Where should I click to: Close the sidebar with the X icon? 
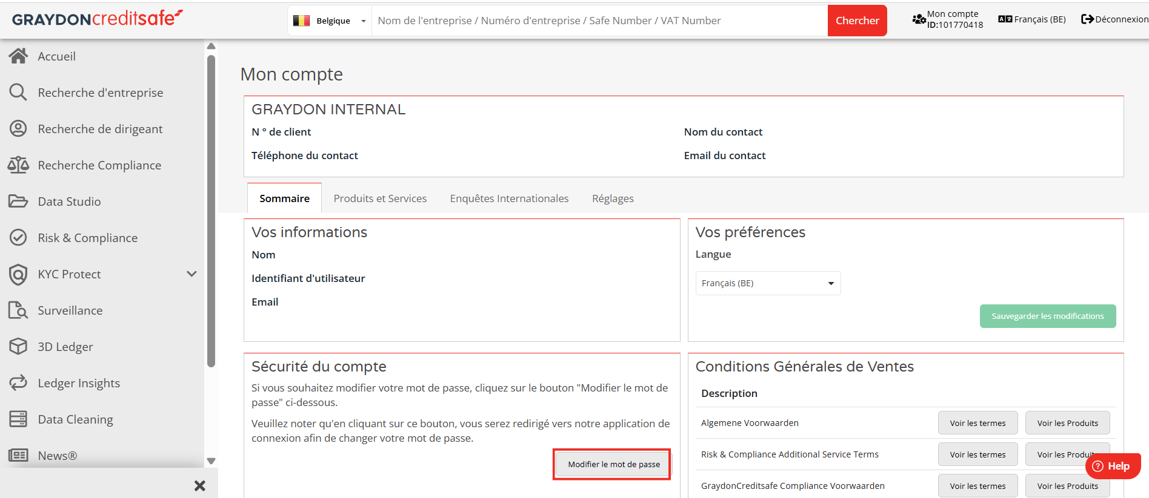click(x=200, y=486)
